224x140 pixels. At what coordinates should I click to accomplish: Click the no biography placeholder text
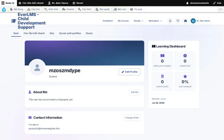pos(51,99)
